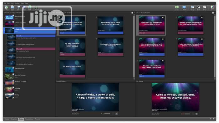Collapse the A Robe Of White item
This screenshot has height=123, width=219.
4,30
